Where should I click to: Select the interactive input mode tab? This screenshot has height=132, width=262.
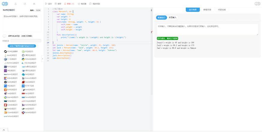[173, 17]
